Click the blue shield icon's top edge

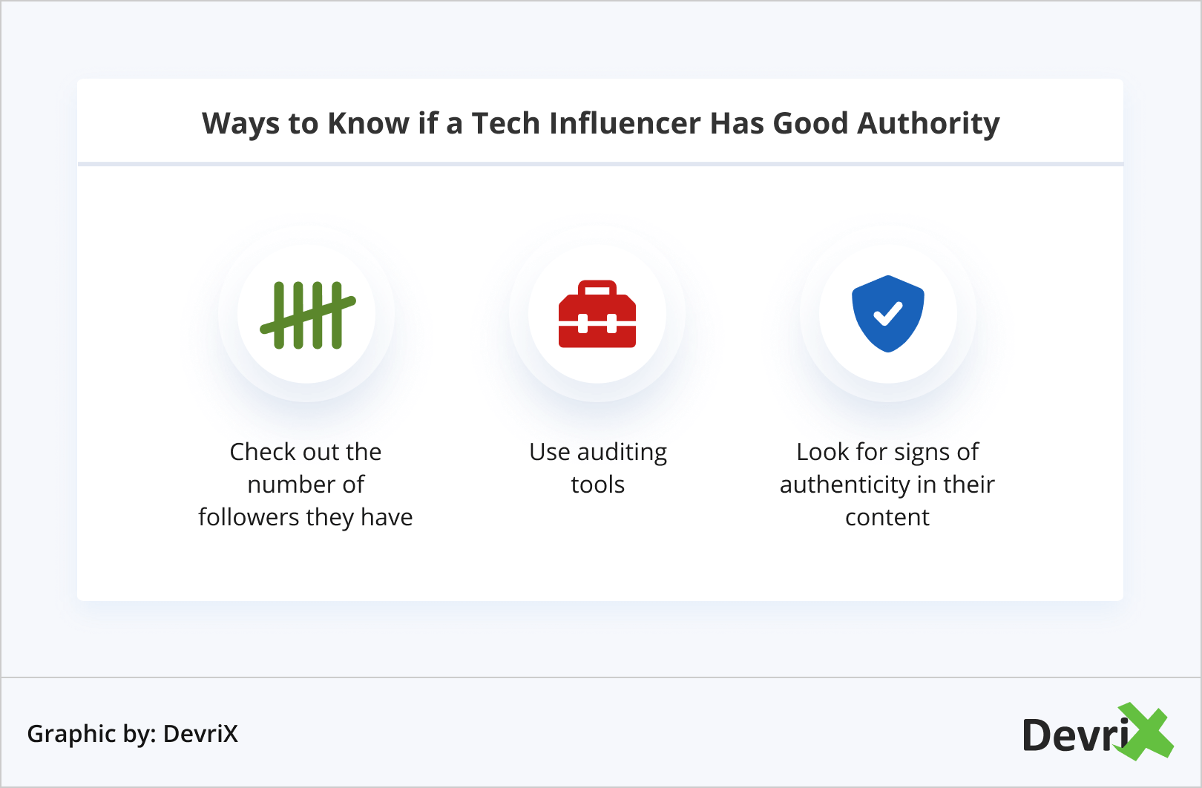tap(888, 278)
